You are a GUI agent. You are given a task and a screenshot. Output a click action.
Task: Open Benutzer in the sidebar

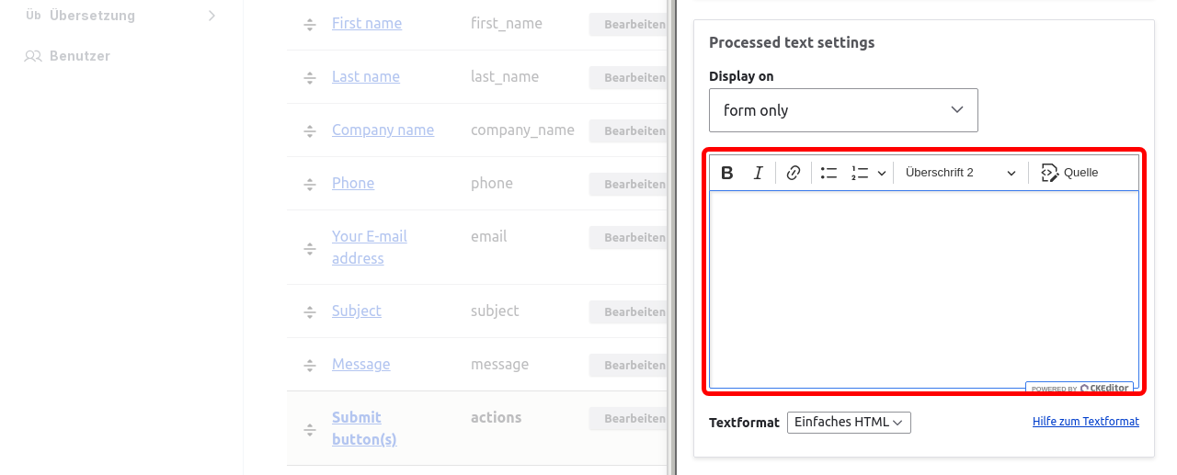pos(80,56)
